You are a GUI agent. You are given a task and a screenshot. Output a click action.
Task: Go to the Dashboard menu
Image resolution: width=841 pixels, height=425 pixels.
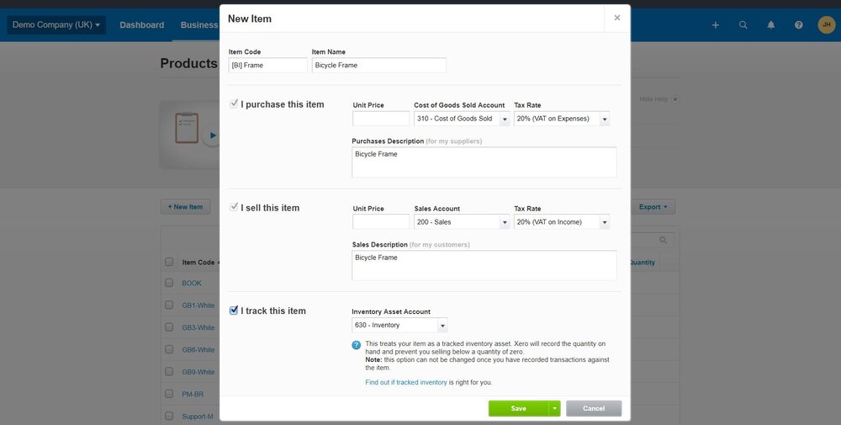[141, 24]
